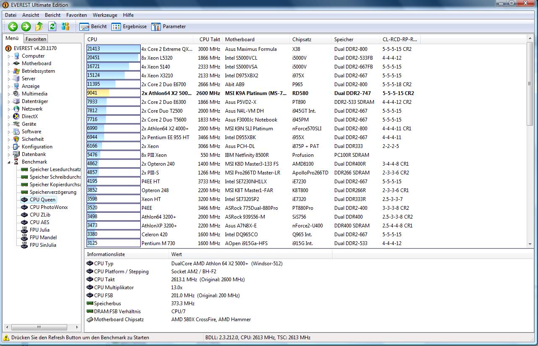Sort by the Motherboard column header
This screenshot has height=346, width=538.
click(x=256, y=40)
